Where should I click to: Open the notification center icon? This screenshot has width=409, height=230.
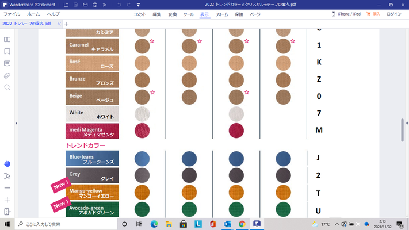pos(400,224)
